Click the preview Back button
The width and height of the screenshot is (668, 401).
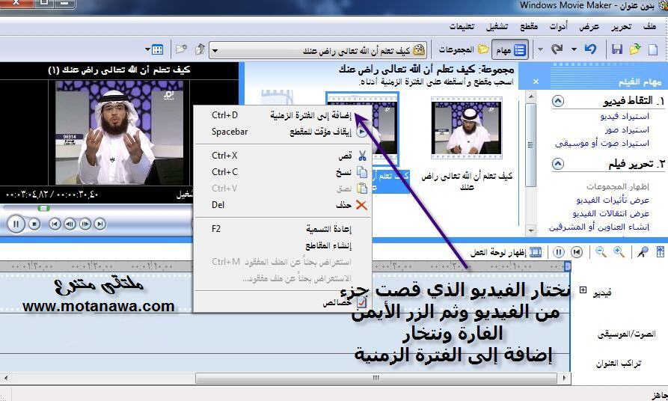point(55,224)
